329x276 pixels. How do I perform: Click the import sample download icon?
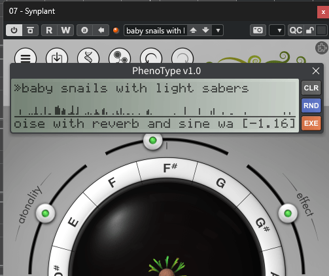pos(57,58)
